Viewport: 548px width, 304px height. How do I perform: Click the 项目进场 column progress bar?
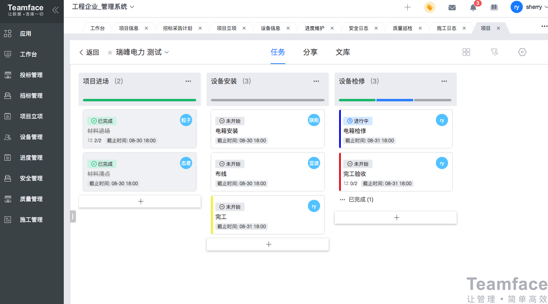point(140,100)
